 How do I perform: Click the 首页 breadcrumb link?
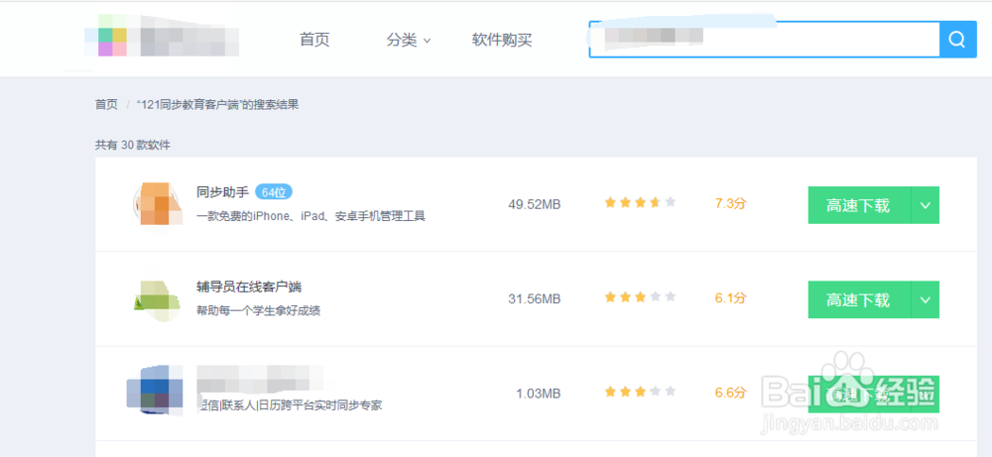(x=106, y=104)
